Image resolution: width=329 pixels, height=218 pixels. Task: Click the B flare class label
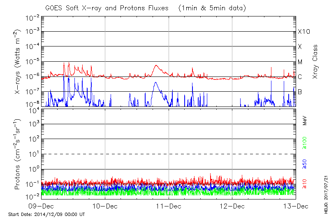coord(300,92)
